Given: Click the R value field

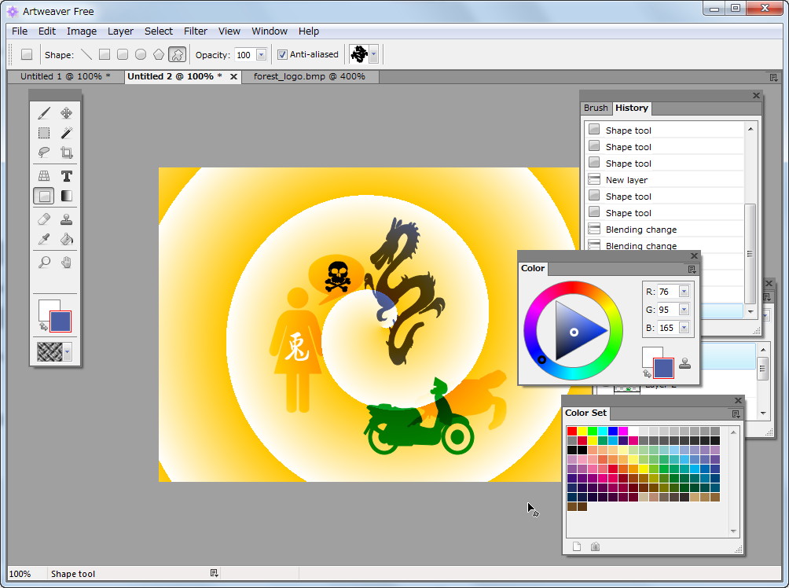Looking at the screenshot, I should coord(668,292).
